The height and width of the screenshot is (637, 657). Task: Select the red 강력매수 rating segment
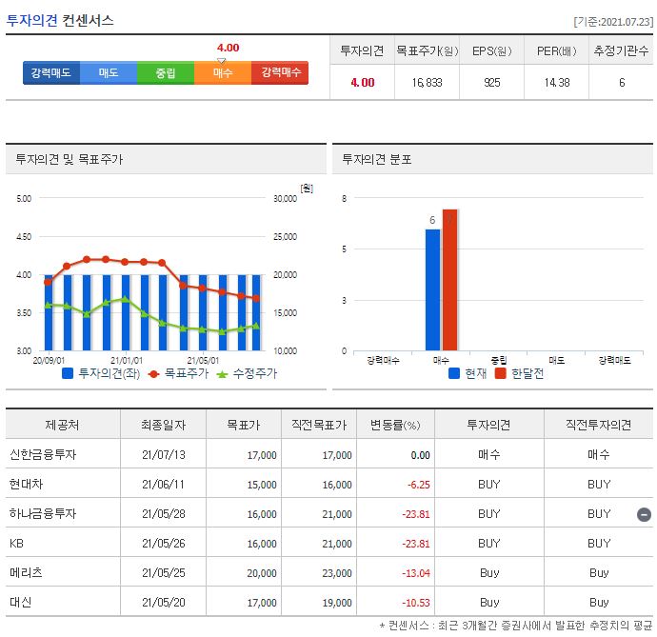[280, 72]
